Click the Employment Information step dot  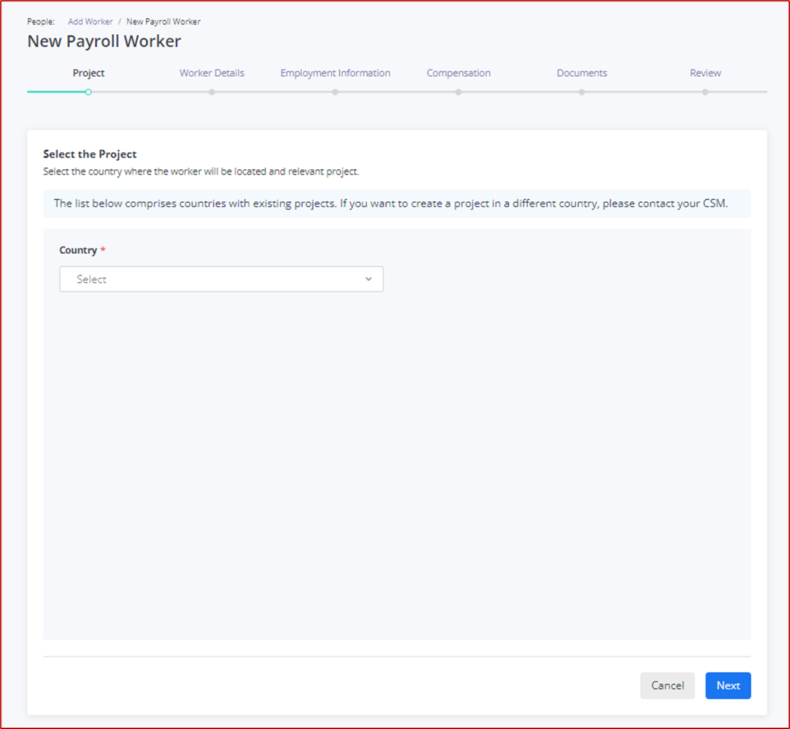click(x=335, y=92)
